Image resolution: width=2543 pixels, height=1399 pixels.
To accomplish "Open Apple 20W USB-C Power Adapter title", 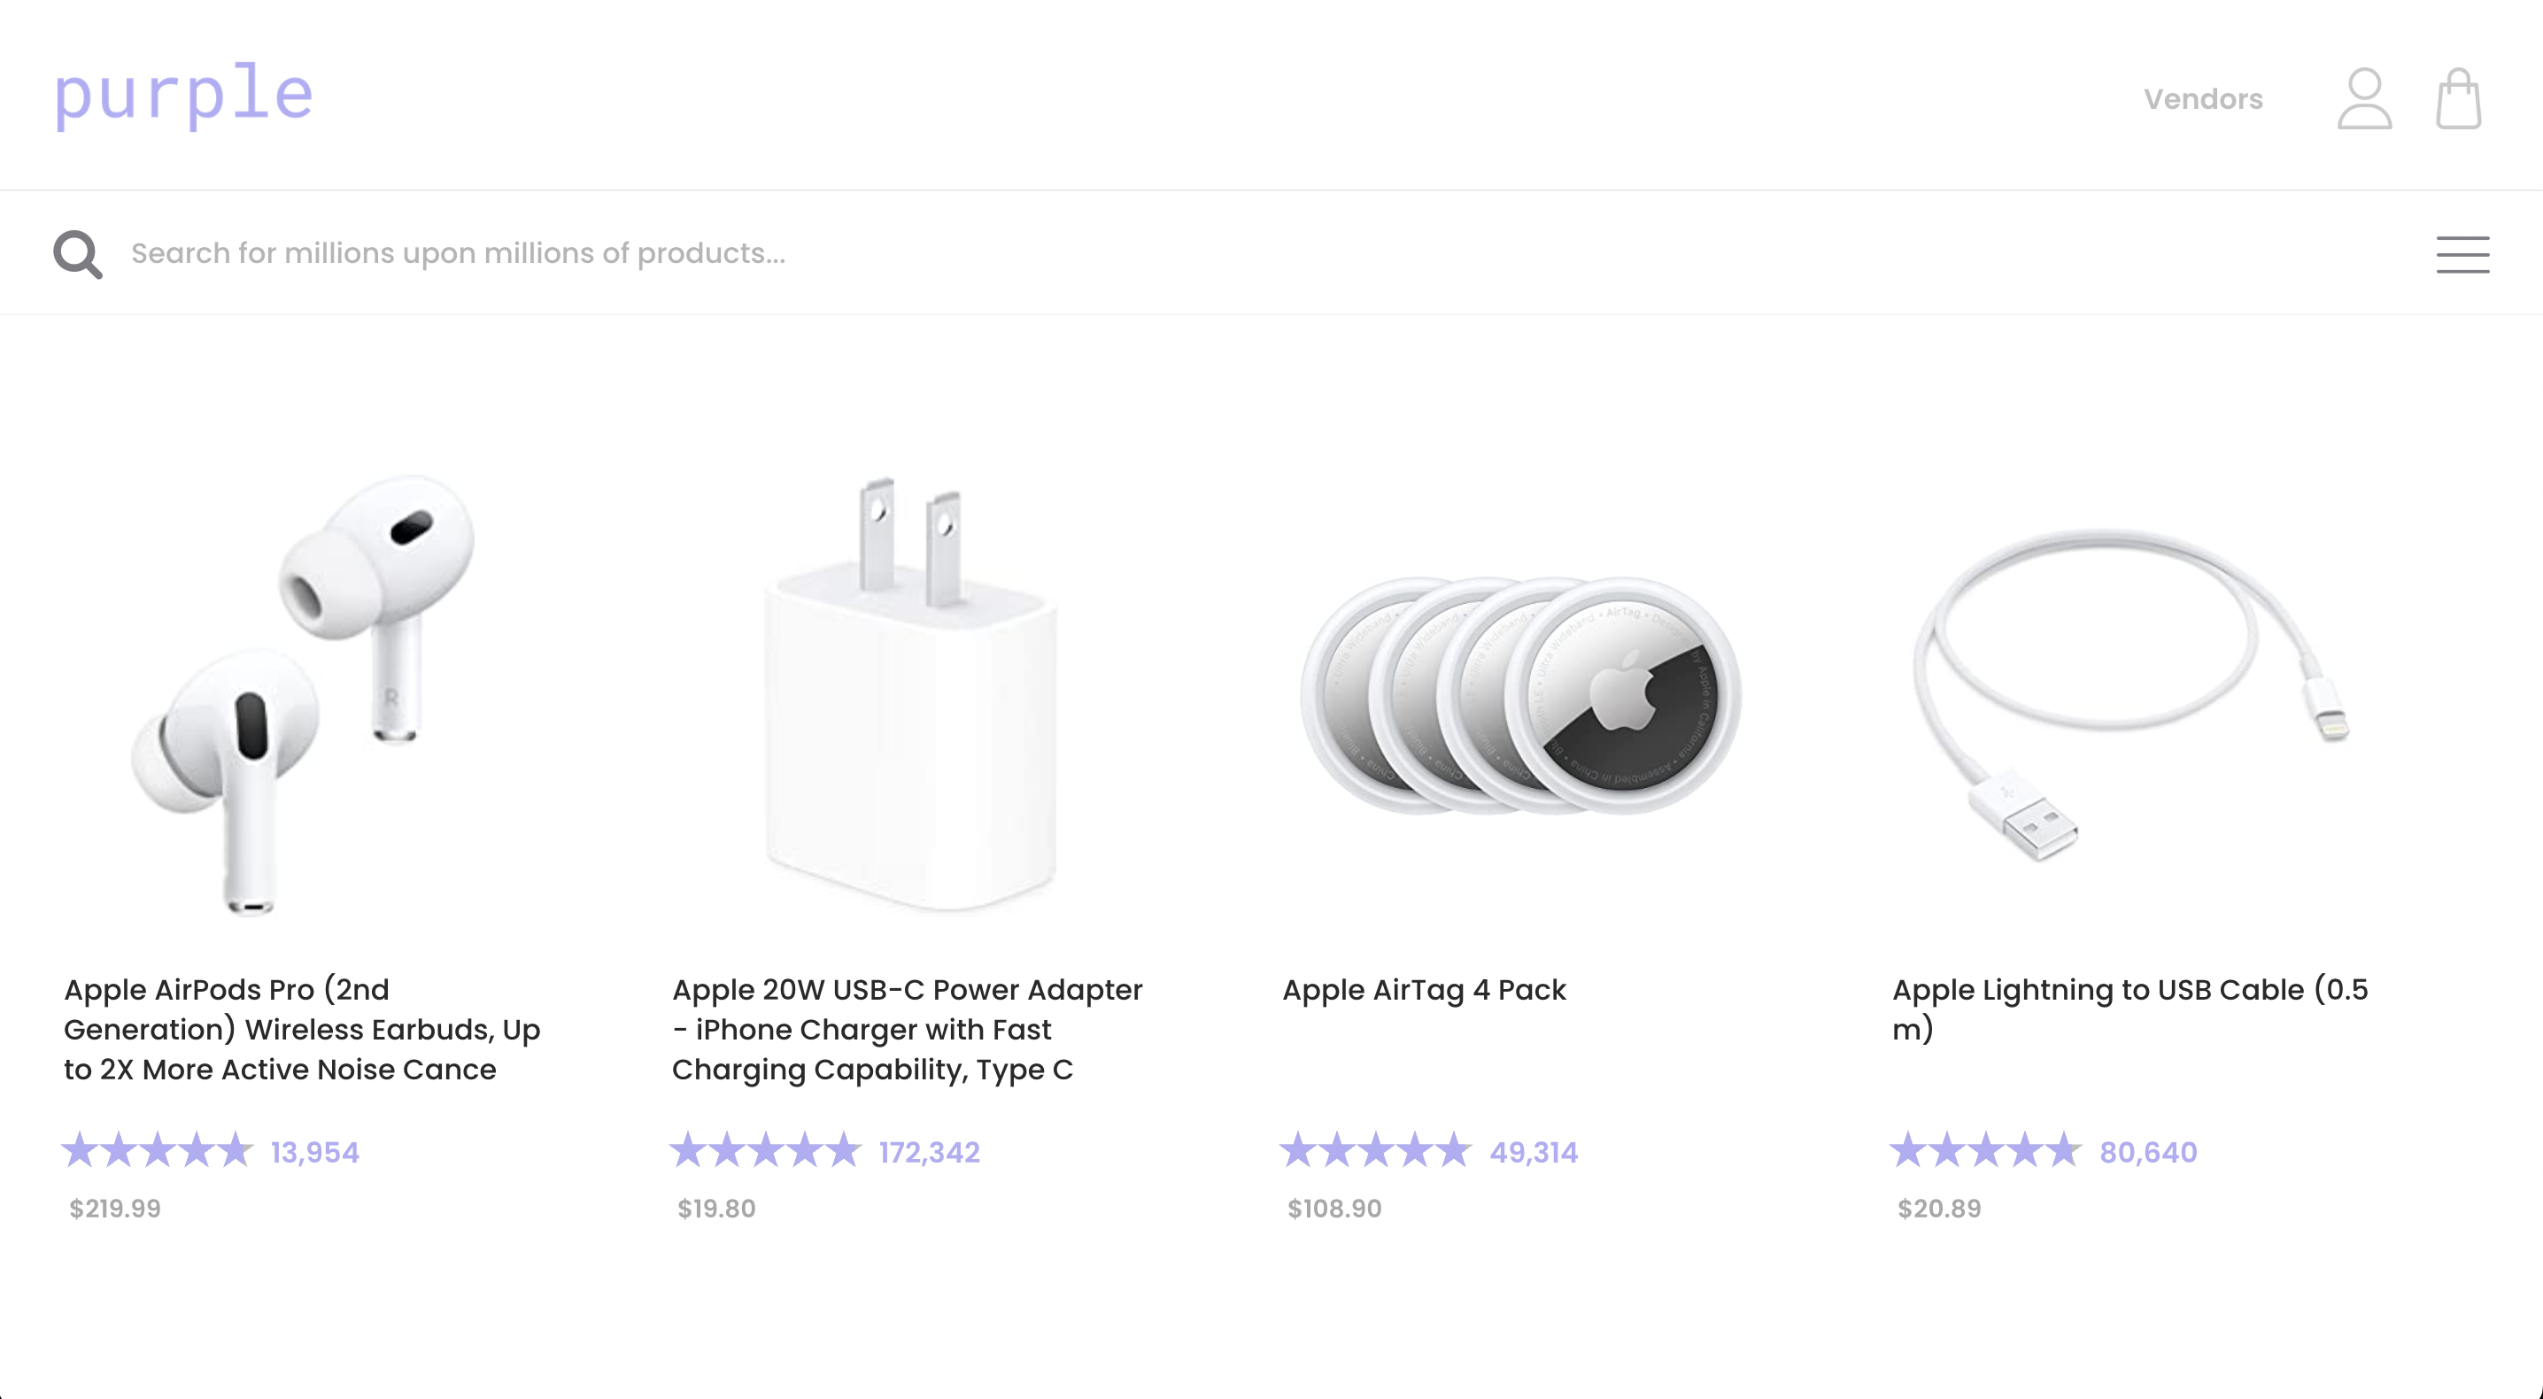I will 908,1029.
